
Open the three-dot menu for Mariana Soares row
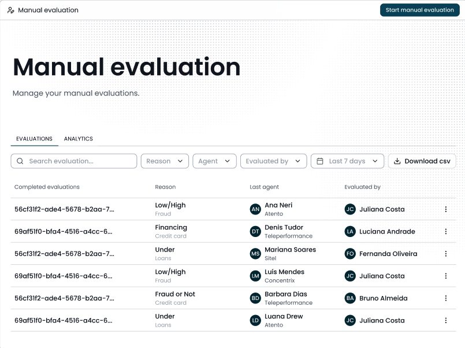click(x=446, y=254)
